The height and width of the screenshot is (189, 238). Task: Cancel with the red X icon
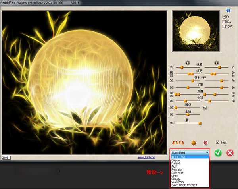pos(229,153)
